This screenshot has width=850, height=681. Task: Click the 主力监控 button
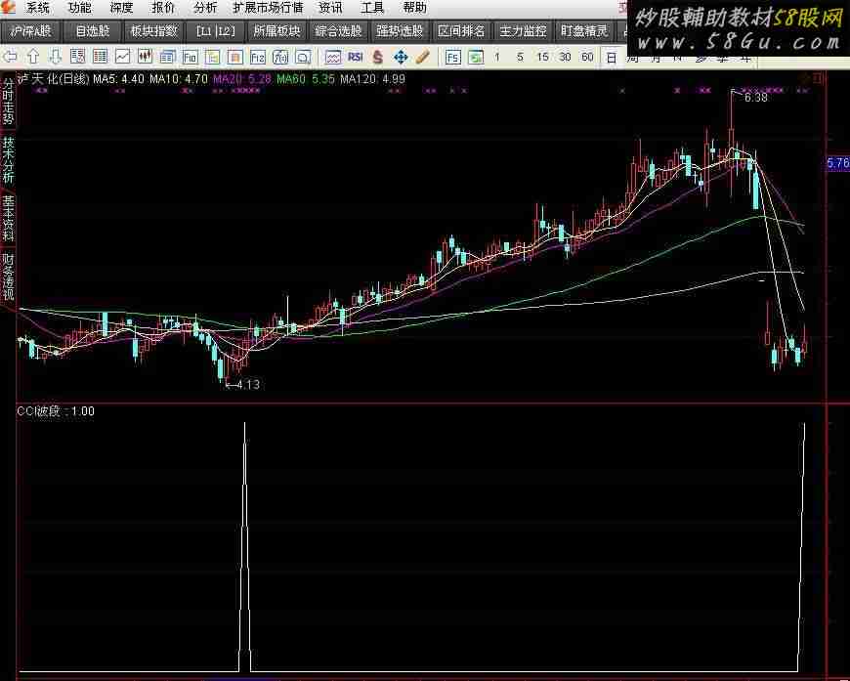pos(523,31)
